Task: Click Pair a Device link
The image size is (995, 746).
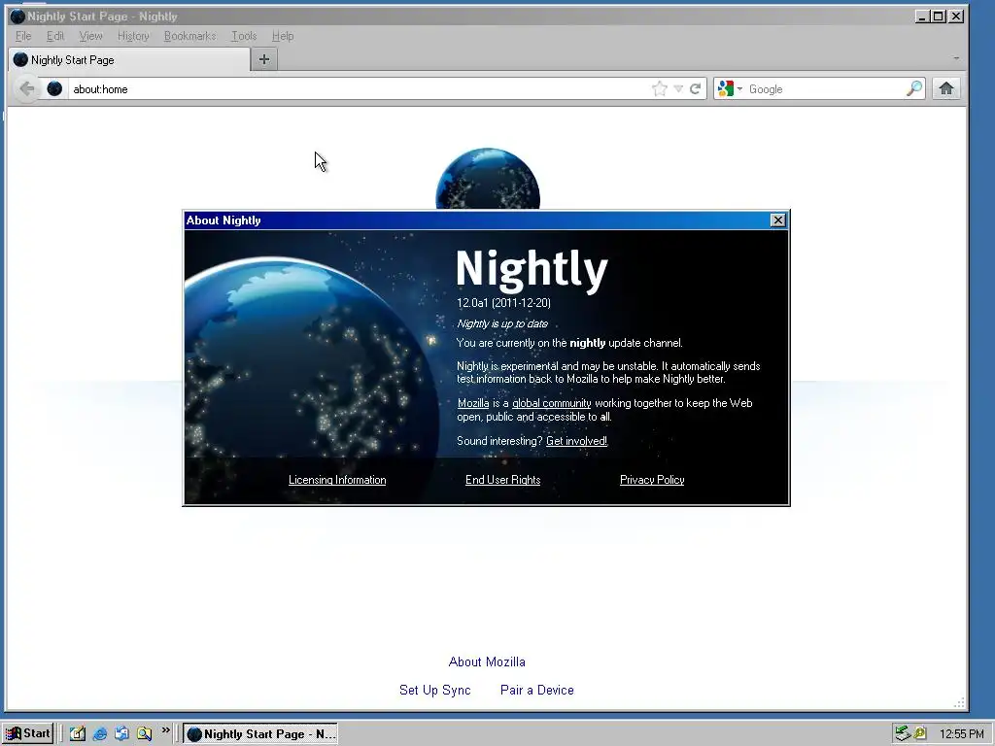Action: pyautogui.click(x=536, y=691)
